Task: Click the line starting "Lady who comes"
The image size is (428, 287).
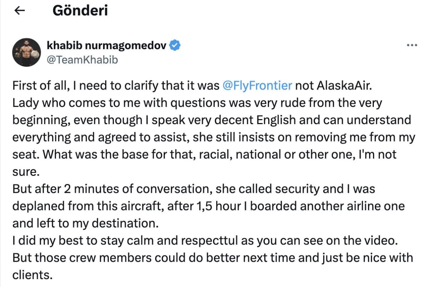Action: click(197, 103)
